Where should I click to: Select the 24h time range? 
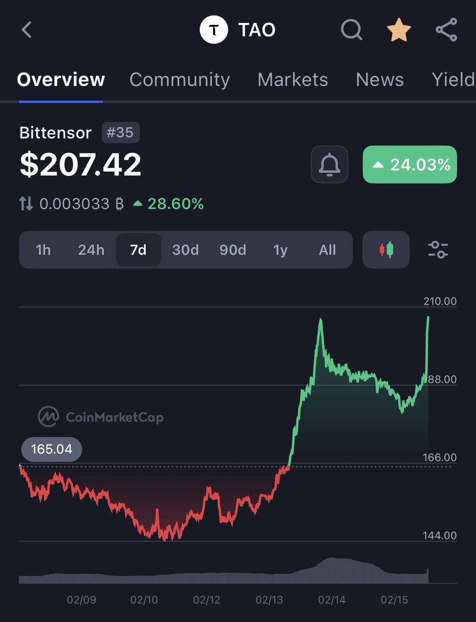[91, 250]
